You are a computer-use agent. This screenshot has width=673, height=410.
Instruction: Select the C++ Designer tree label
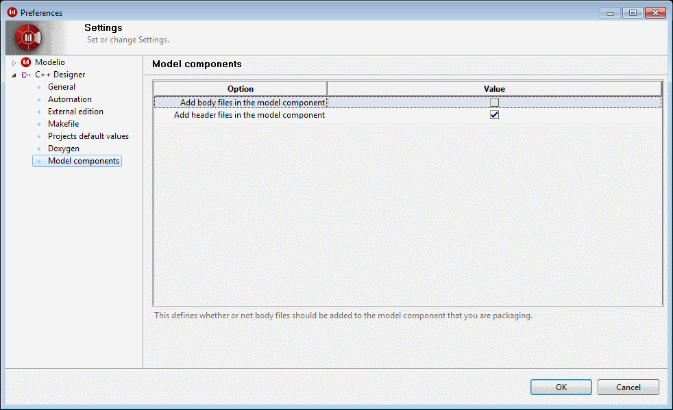tap(60, 75)
